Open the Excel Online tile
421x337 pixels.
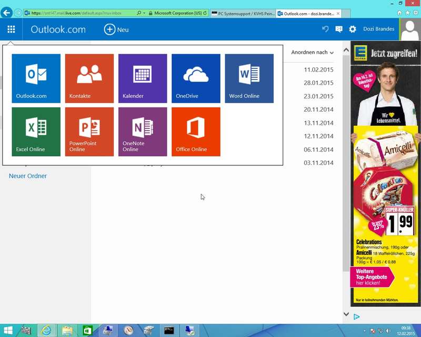coord(36,132)
